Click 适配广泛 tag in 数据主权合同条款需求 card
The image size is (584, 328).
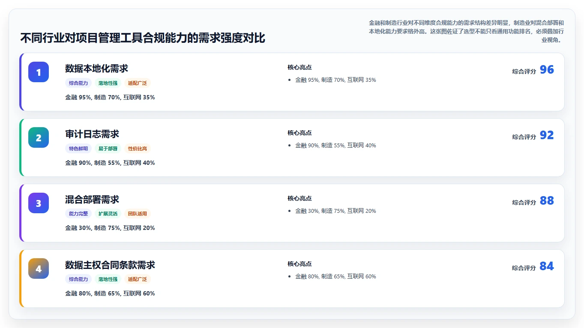click(x=138, y=279)
